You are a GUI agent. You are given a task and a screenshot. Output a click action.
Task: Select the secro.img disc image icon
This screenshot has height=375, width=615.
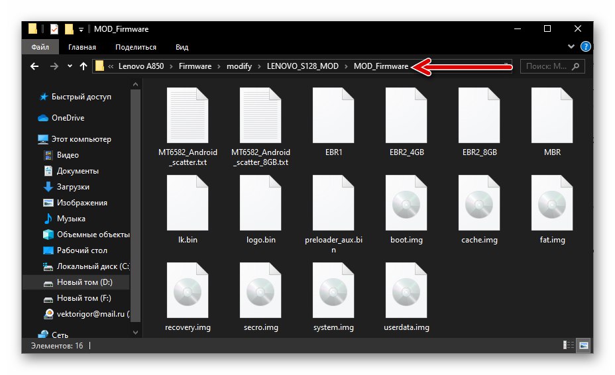pyautogui.click(x=260, y=290)
